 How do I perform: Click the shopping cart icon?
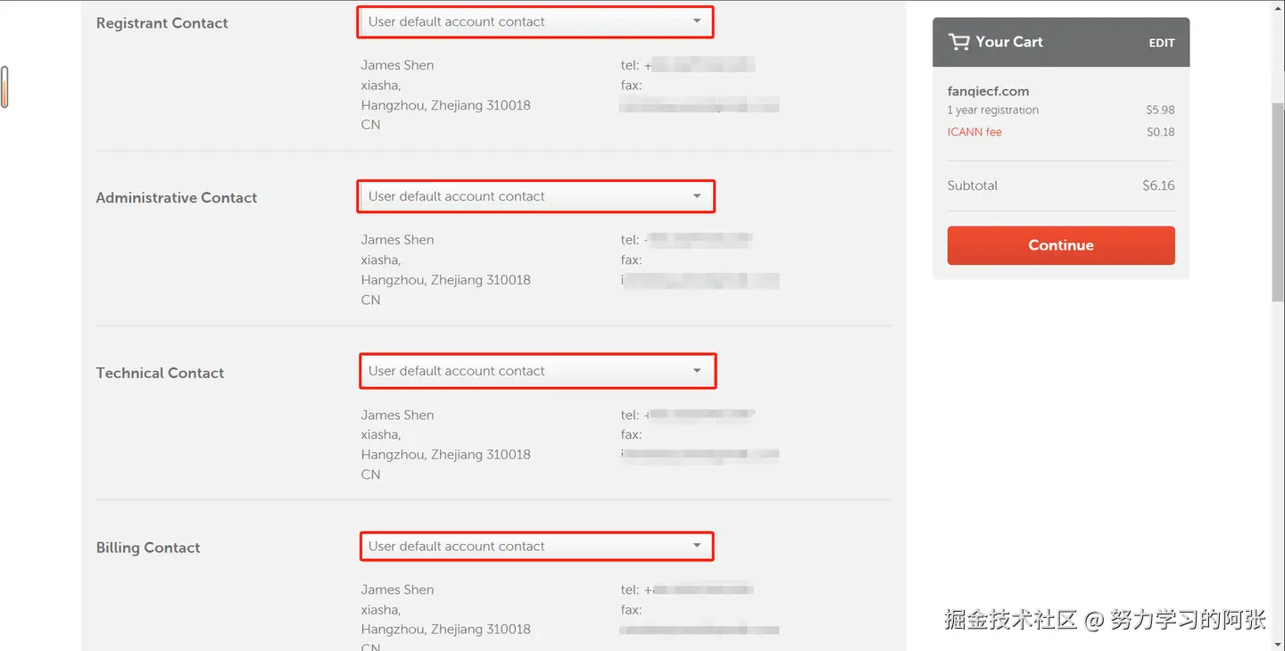point(958,42)
